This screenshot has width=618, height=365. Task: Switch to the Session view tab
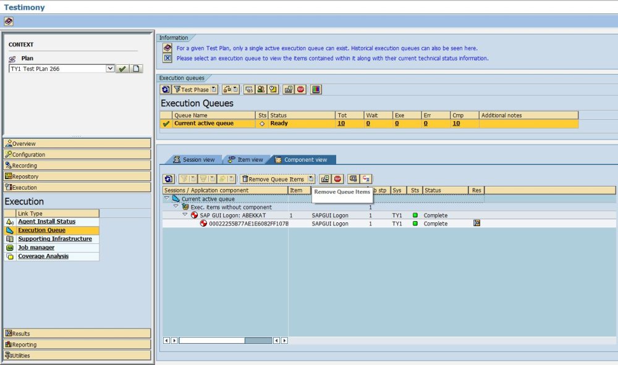click(x=194, y=160)
